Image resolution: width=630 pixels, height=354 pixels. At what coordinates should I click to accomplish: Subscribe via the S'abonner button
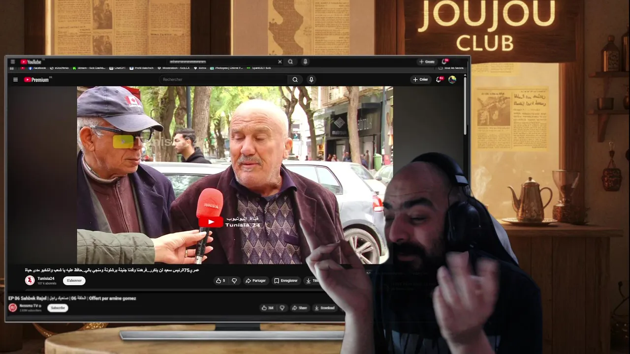tap(74, 281)
